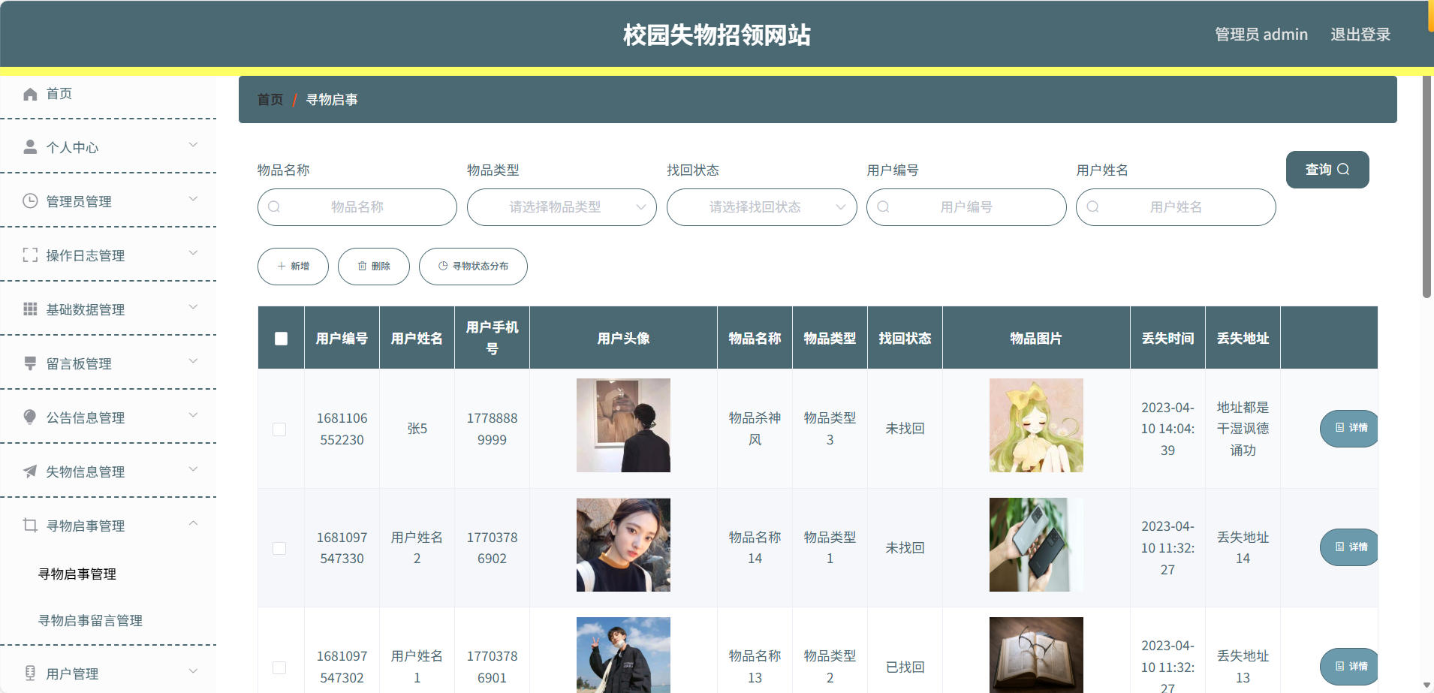Check the row checkbox for 用户姓名2
Viewport: 1434px width, 693px height.
[279, 548]
